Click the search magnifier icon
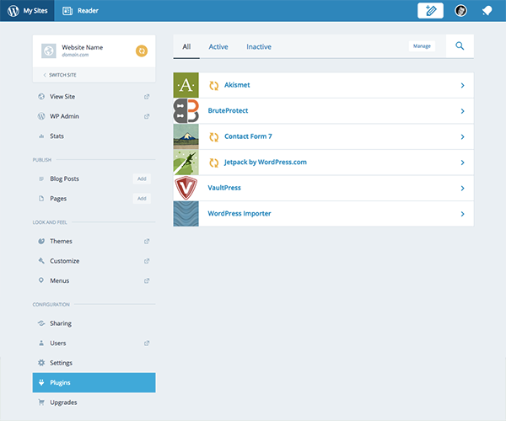Screen dimensions: 506x421 [460, 46]
